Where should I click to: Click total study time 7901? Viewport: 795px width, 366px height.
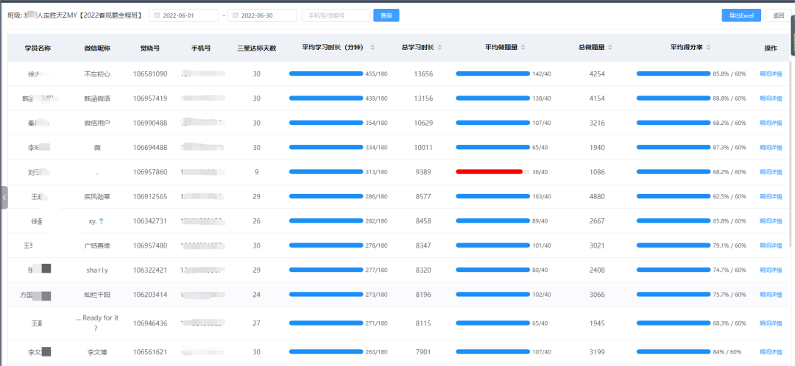point(423,352)
